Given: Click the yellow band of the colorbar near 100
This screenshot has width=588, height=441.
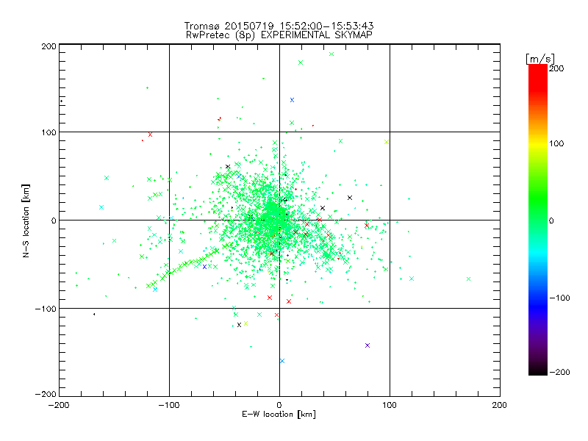Looking at the screenshot, I should 538,144.
